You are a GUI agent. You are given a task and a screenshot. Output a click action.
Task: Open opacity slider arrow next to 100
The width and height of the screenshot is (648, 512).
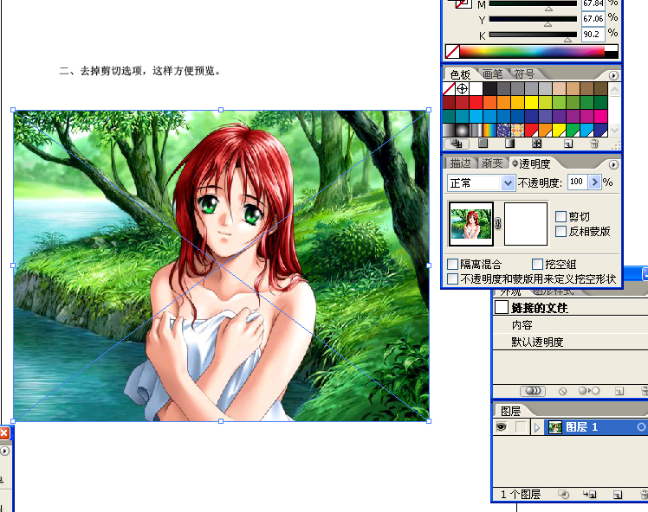point(594,182)
